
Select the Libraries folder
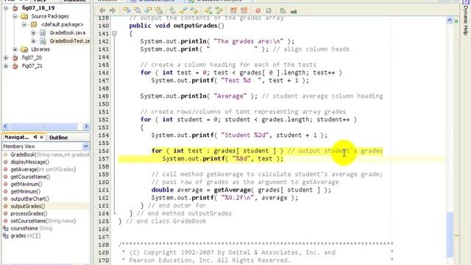coord(40,49)
